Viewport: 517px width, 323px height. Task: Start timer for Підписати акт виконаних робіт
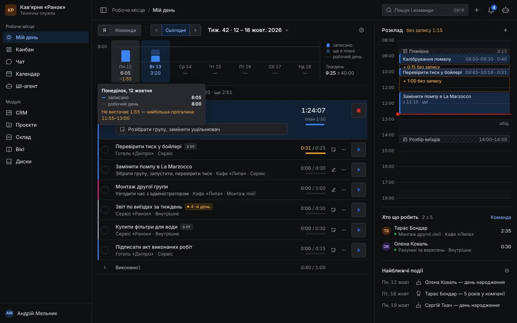pyautogui.click(x=358, y=250)
